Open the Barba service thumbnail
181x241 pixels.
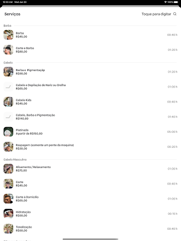[8, 35]
